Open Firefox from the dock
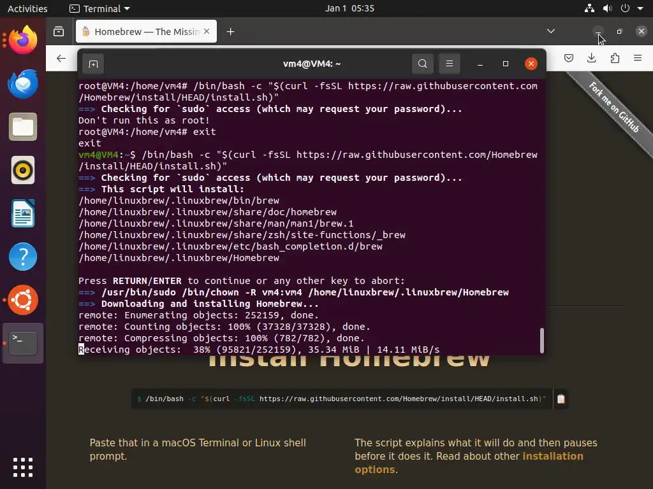The image size is (653, 489). pos(23,40)
